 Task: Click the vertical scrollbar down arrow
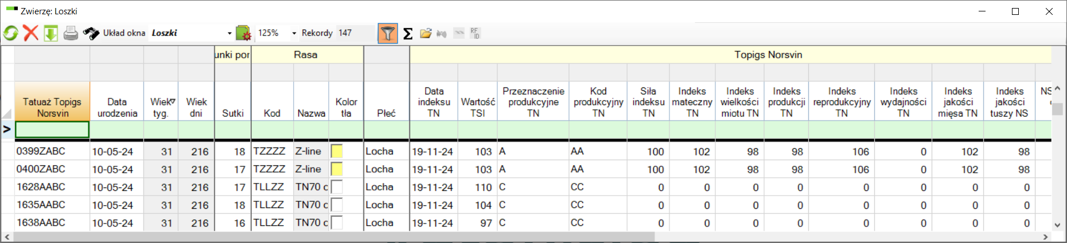pyautogui.click(x=1057, y=225)
